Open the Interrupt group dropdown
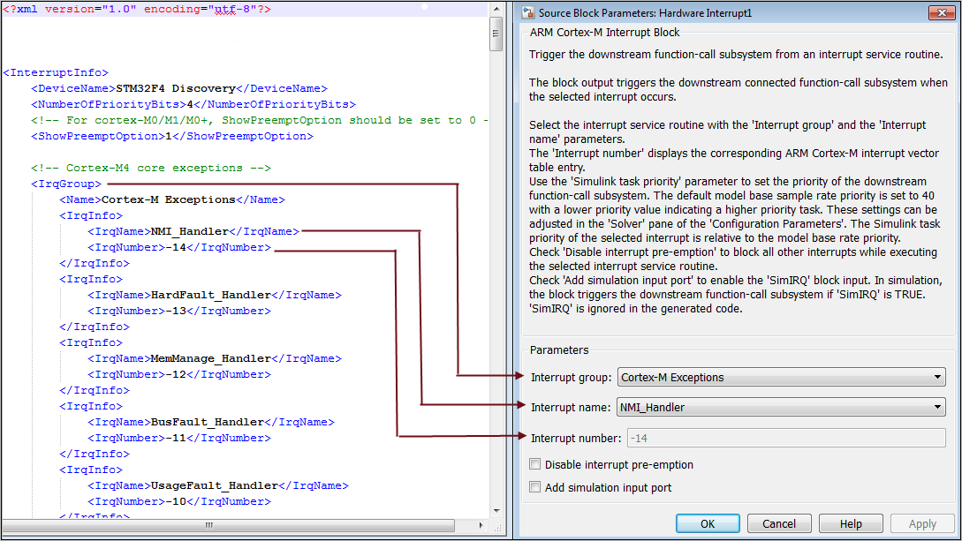962x541 pixels. coord(781,378)
